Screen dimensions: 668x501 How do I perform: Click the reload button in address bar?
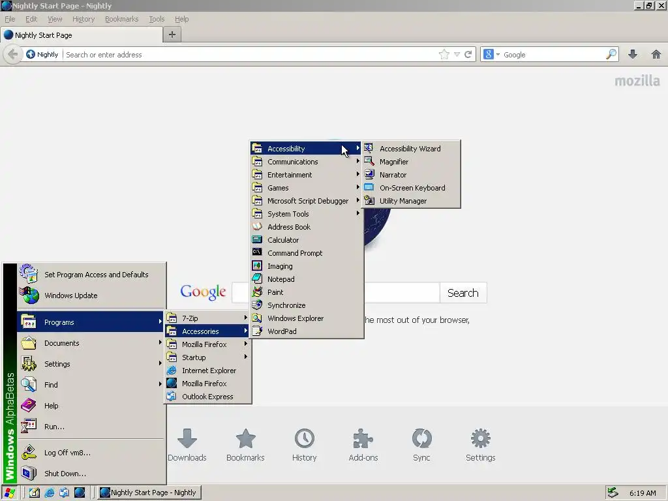(x=468, y=54)
